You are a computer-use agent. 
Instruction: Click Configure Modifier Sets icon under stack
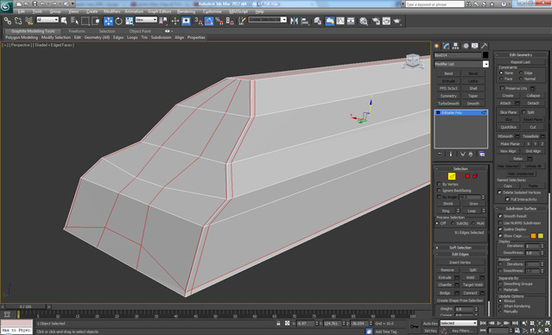pyautogui.click(x=482, y=155)
